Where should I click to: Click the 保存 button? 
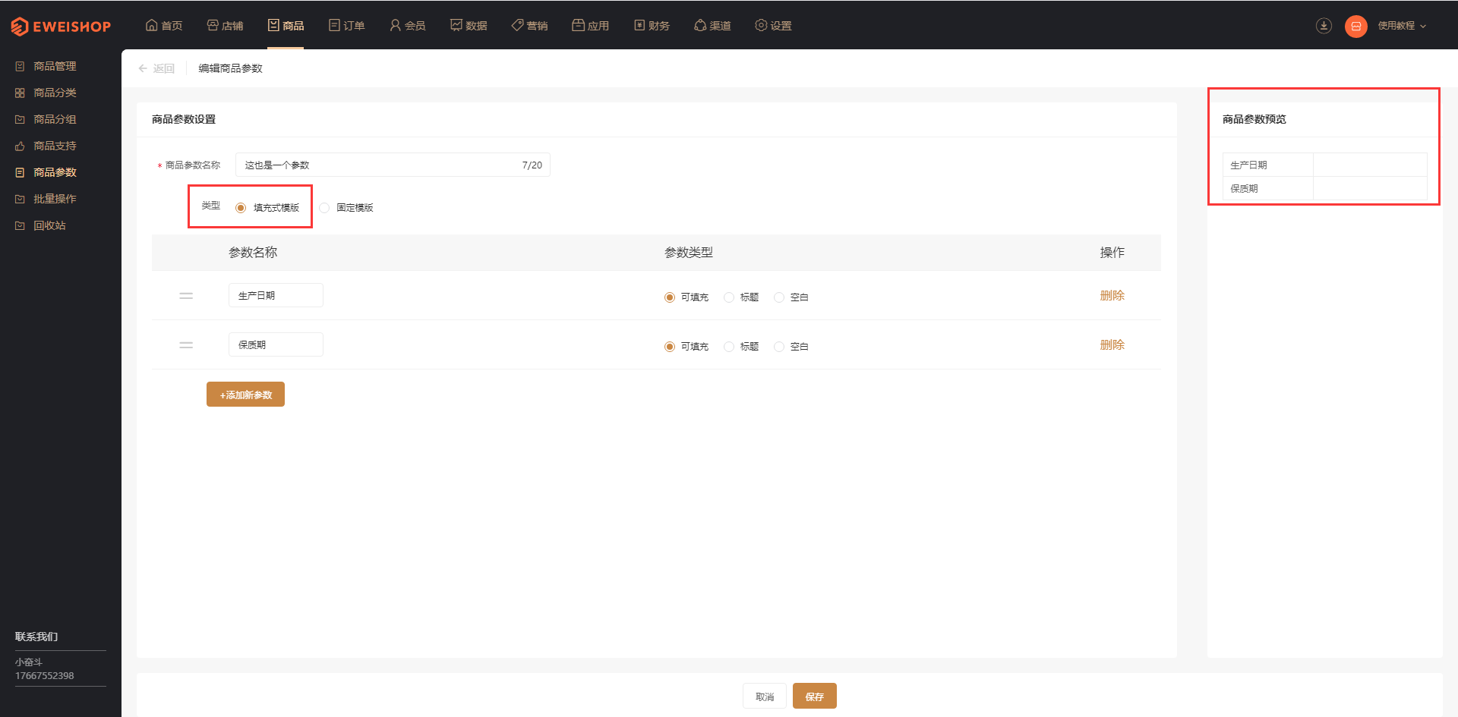click(814, 696)
